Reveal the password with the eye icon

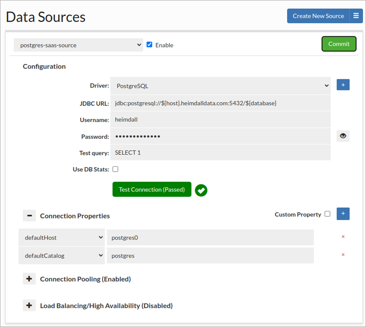[x=343, y=136]
